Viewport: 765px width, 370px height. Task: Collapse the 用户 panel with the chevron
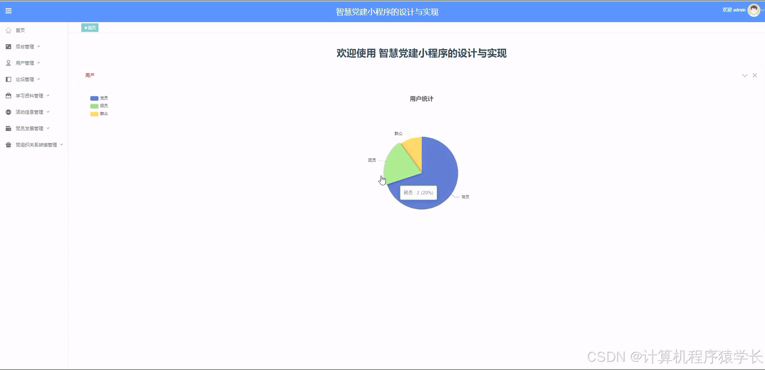(744, 75)
